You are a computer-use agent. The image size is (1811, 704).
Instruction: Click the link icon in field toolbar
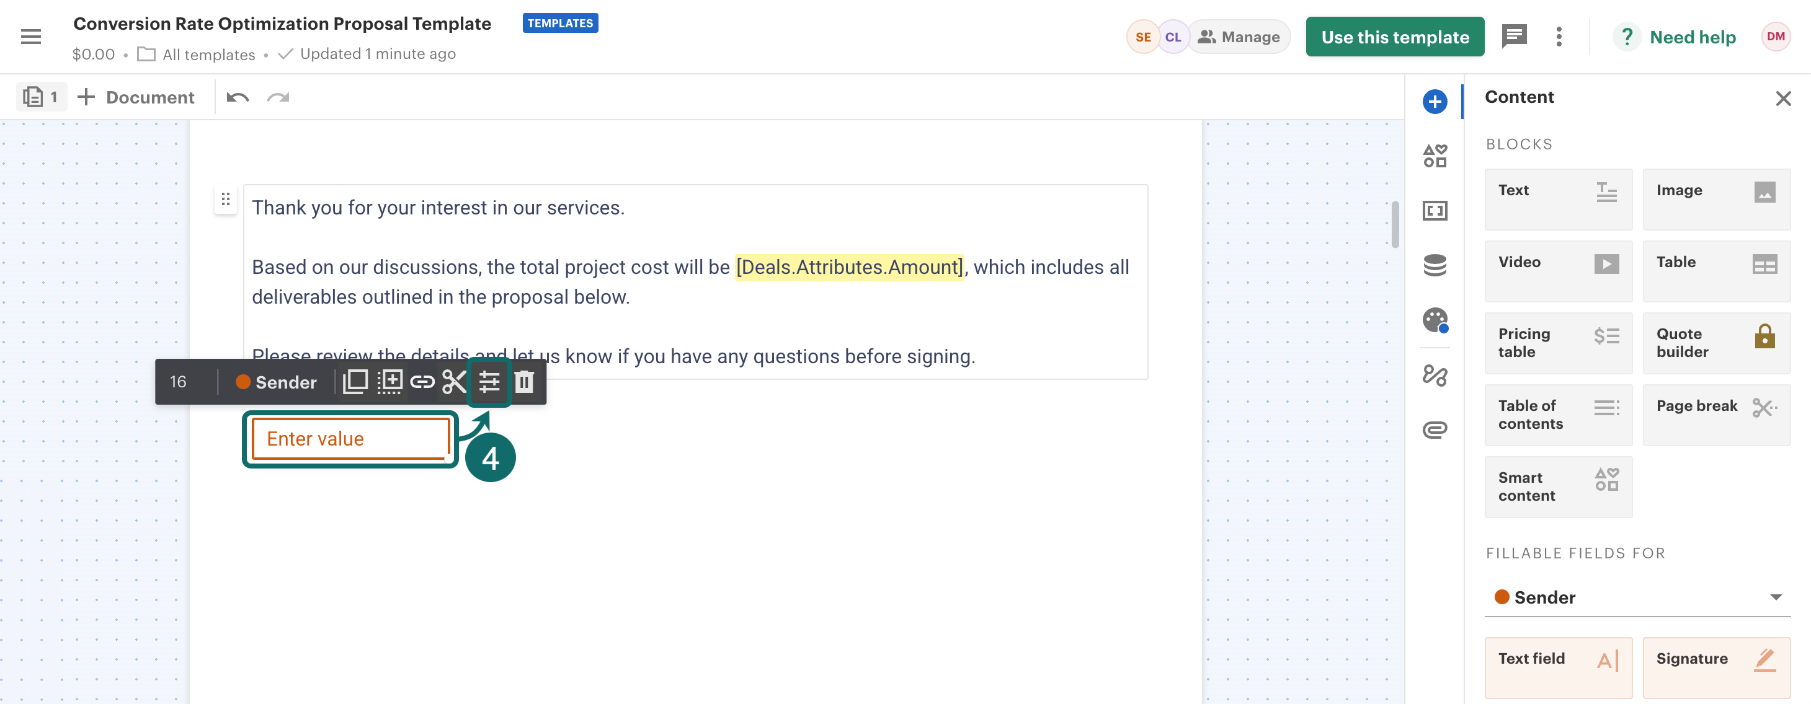click(x=422, y=382)
